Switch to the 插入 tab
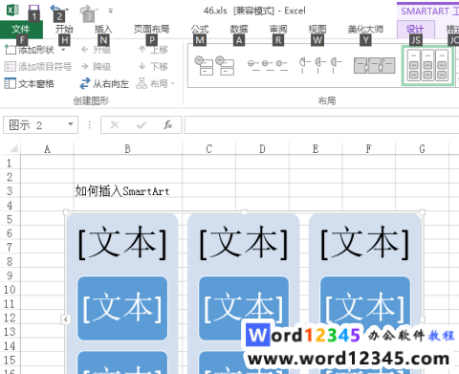459x374 pixels. pyautogui.click(x=103, y=30)
